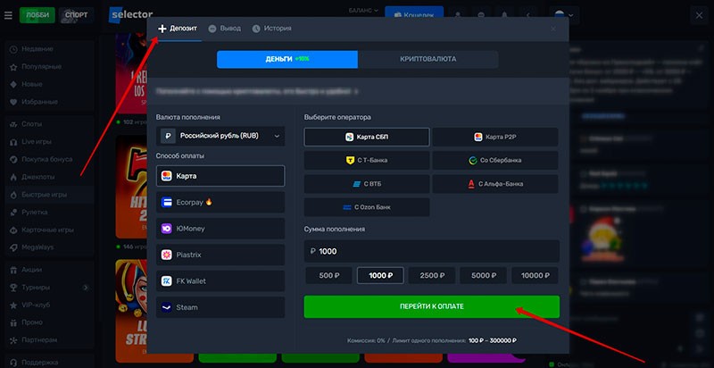714x368 pixels.
Task: Click the deposit amount input field
Action: (432, 251)
